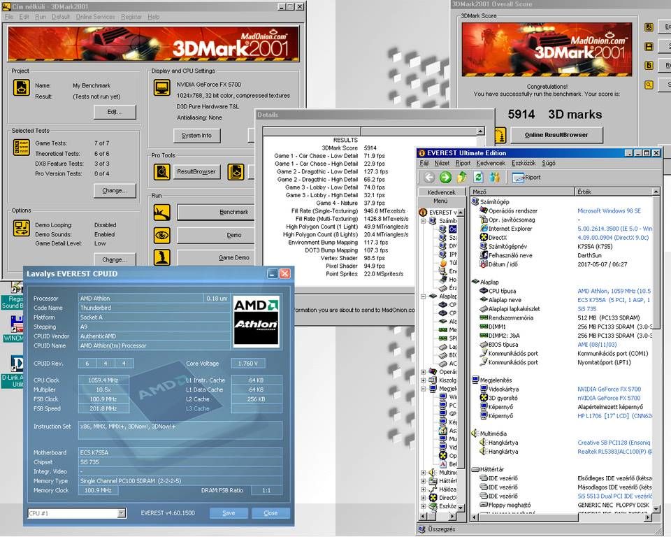The image size is (671, 537).
Task: Expand the Operációs node in EVEREST tree
Action: pyautogui.click(x=424, y=372)
